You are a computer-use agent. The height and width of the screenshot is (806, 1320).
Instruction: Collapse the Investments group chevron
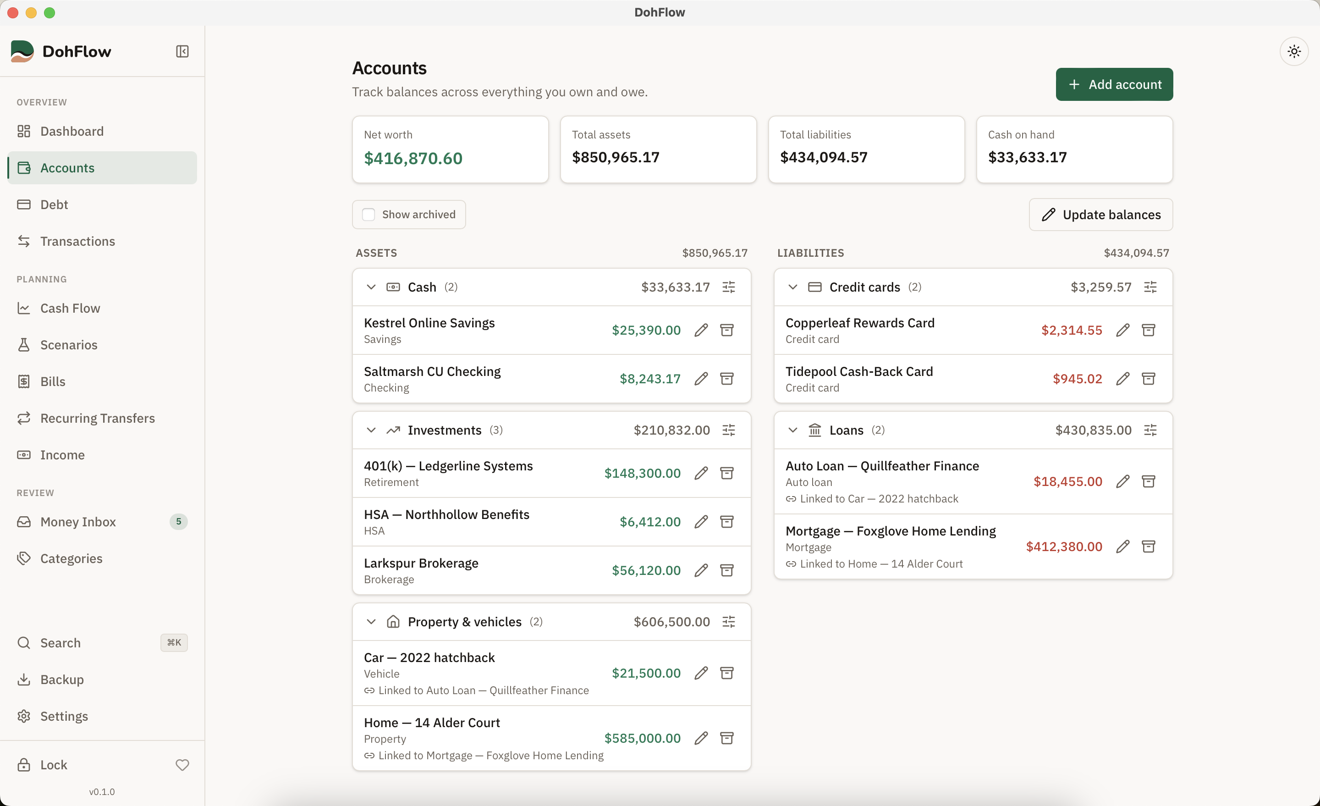pyautogui.click(x=371, y=431)
